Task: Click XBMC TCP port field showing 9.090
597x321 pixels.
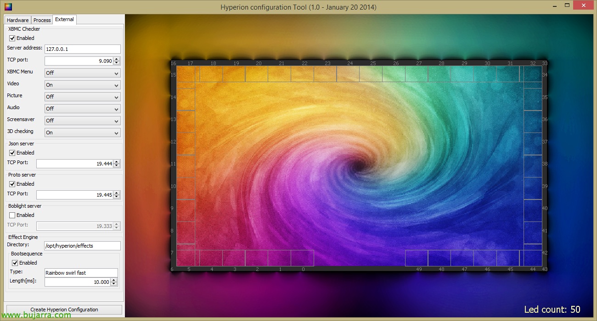Action: pyautogui.click(x=79, y=61)
